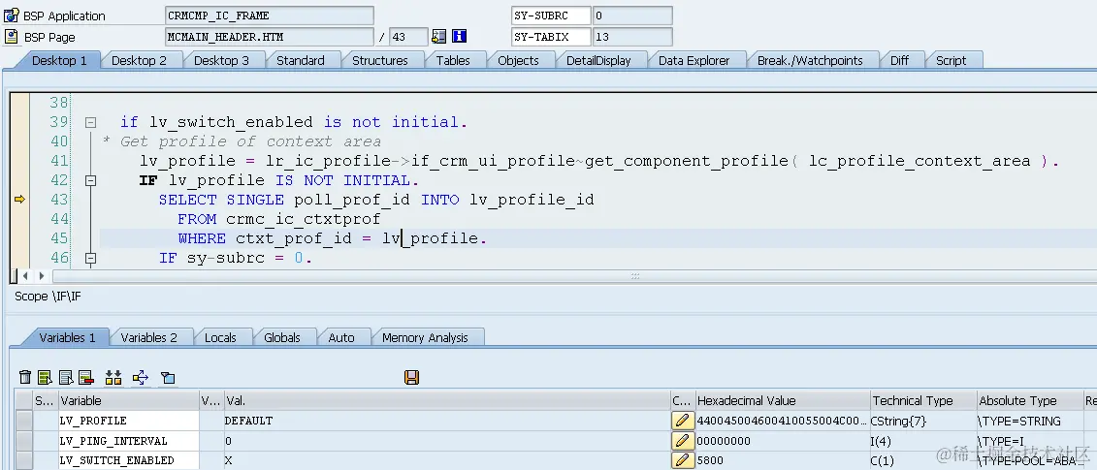Click the blue square services icon
Viewport: 1097px width, 470px height.
pos(168,378)
